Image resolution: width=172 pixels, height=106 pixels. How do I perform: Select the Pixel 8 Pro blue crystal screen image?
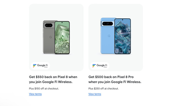123,36
